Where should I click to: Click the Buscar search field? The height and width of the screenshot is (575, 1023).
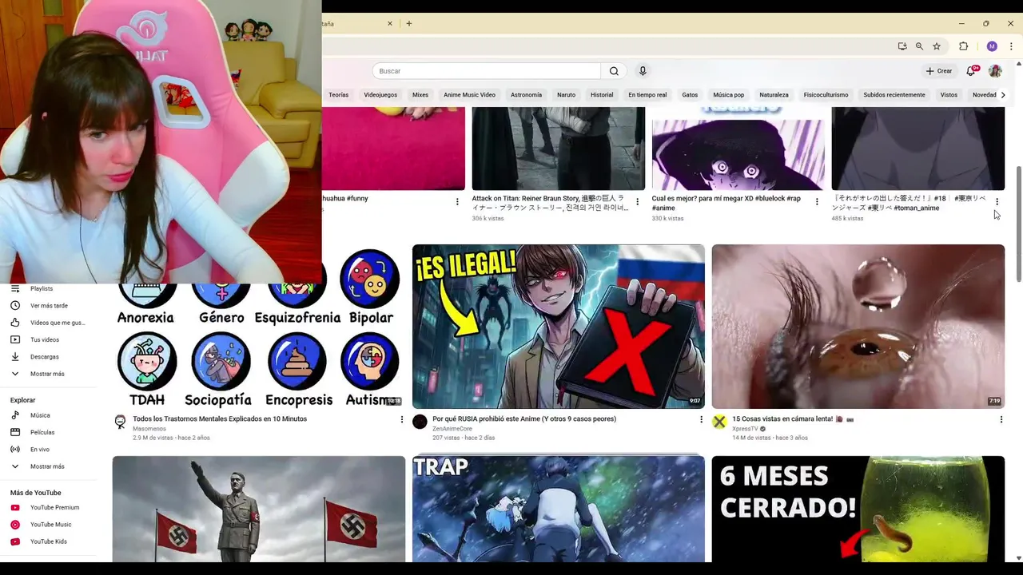(486, 71)
